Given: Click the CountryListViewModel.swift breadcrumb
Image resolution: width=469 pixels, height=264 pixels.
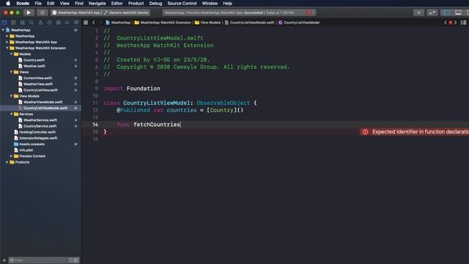Looking at the screenshot, I should coord(249,23).
